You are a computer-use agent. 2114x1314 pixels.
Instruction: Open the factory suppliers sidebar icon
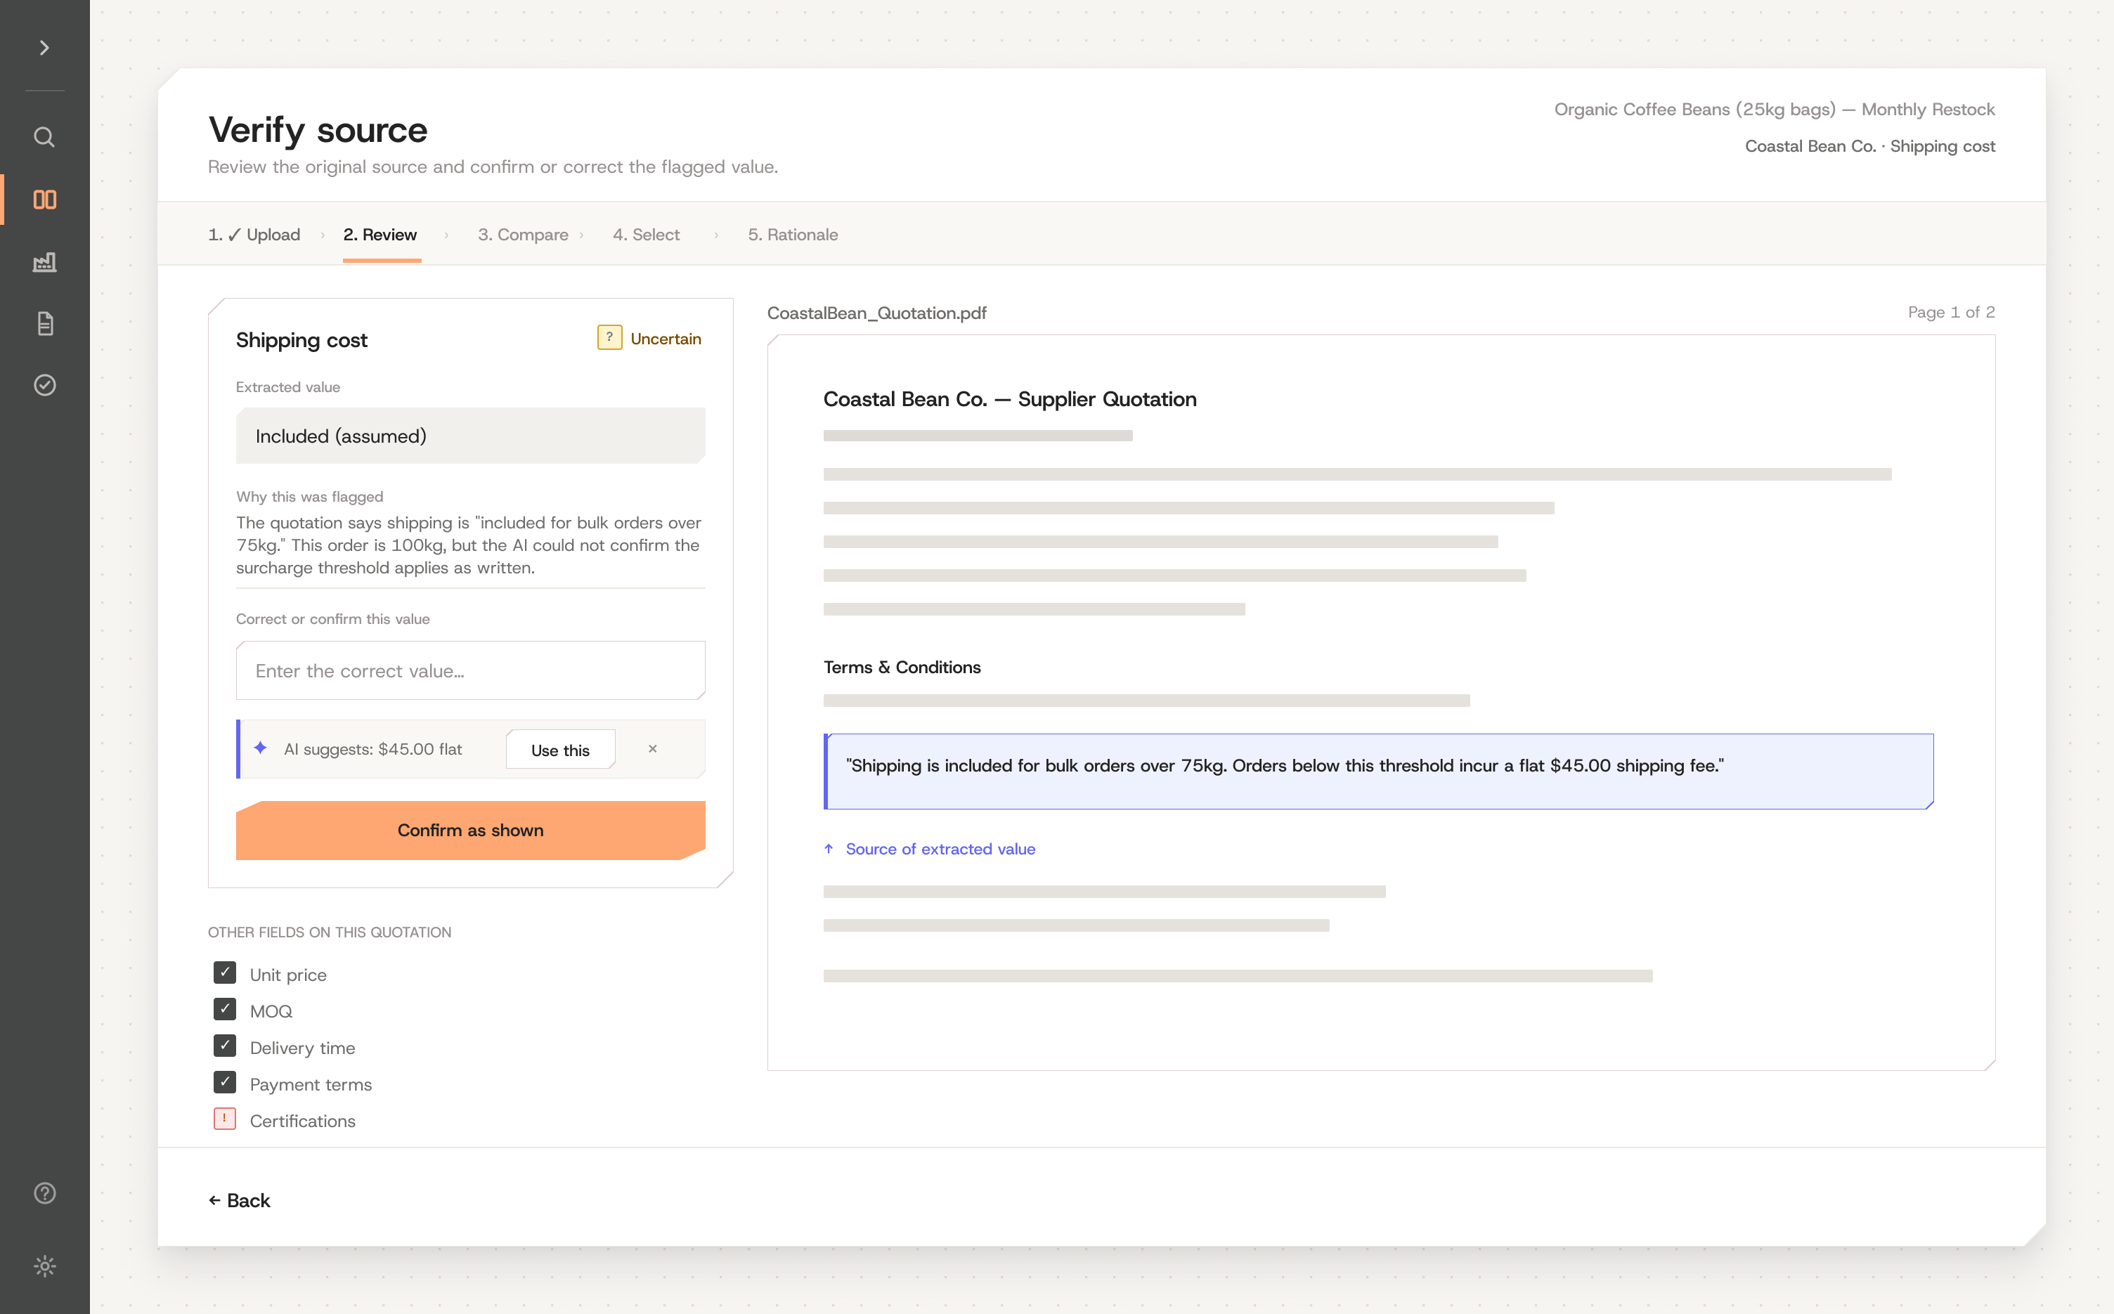coord(44,261)
